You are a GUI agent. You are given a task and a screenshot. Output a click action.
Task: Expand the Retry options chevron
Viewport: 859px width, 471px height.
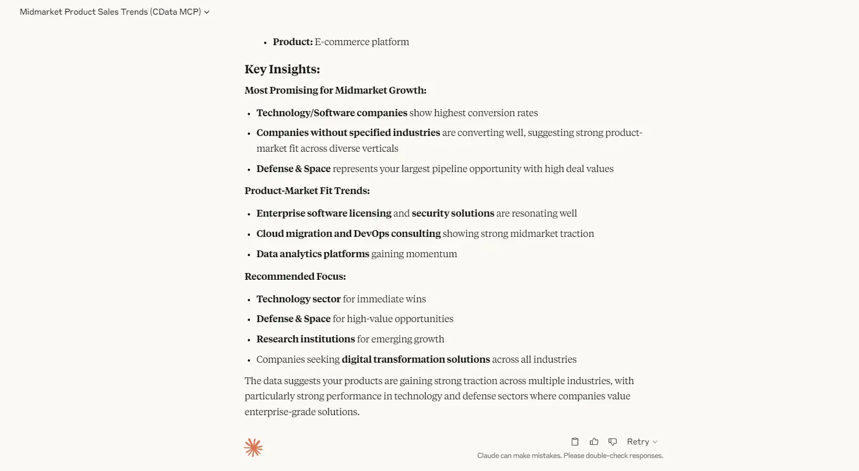click(x=655, y=441)
